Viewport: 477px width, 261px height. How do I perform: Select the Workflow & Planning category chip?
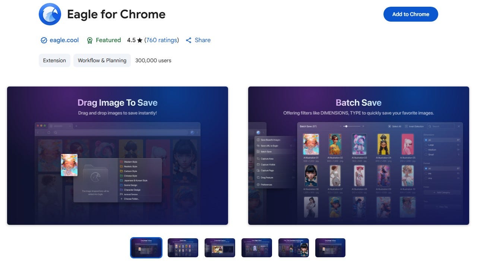[x=102, y=60]
